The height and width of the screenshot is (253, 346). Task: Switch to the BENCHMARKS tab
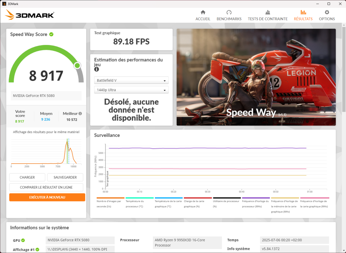[229, 16]
